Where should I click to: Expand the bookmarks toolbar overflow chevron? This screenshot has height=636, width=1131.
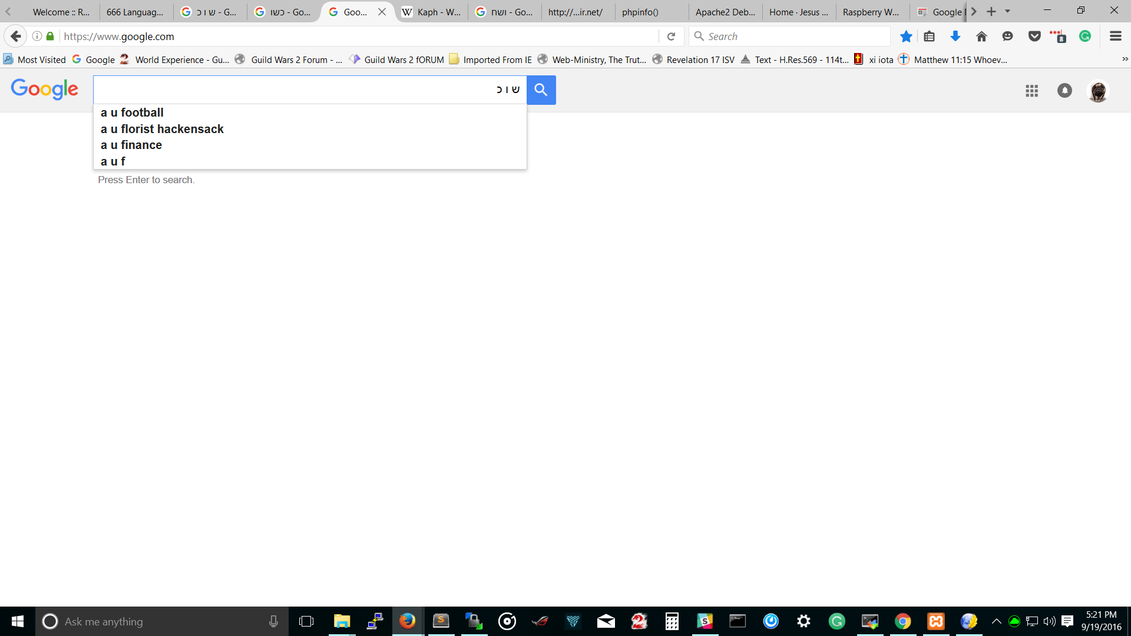(x=1125, y=59)
